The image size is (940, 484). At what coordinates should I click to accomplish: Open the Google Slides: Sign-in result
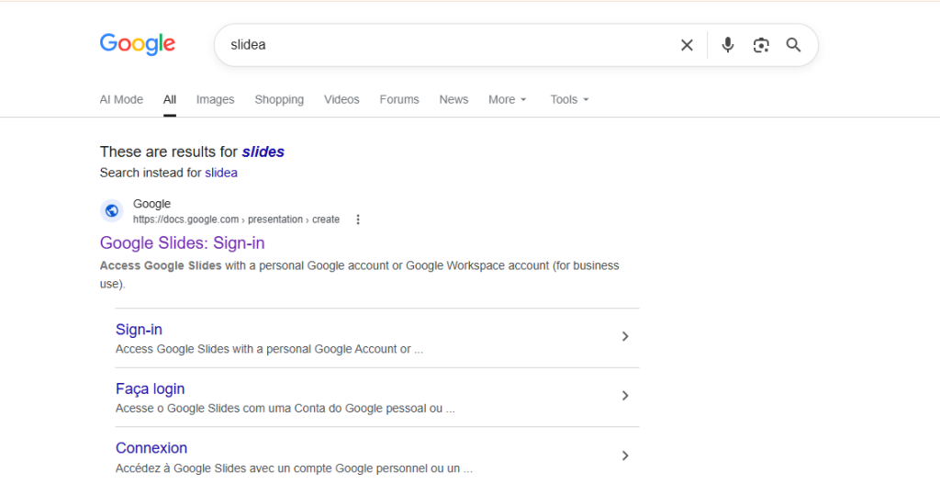183,242
